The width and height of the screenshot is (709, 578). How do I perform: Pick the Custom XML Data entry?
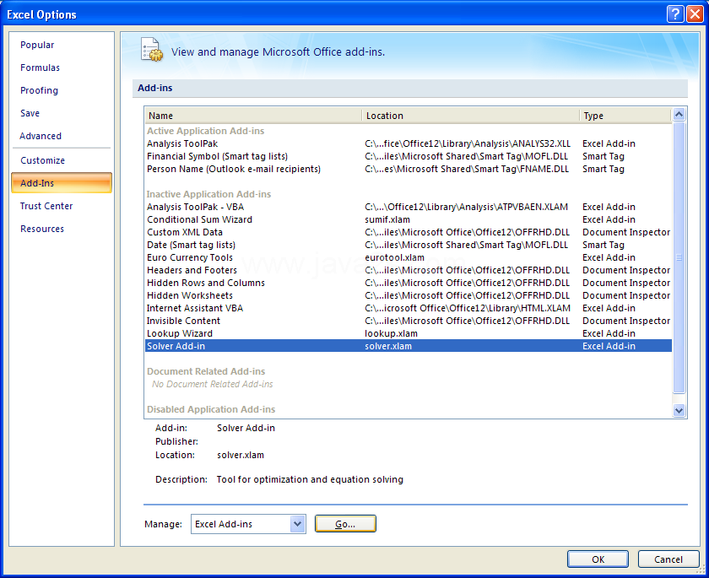409,232
